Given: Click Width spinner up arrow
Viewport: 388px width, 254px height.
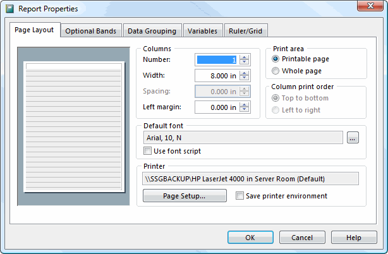Looking at the screenshot, I should 245,73.
